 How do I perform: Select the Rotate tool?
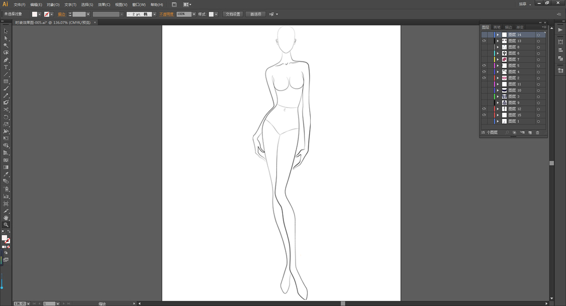(x=6, y=117)
